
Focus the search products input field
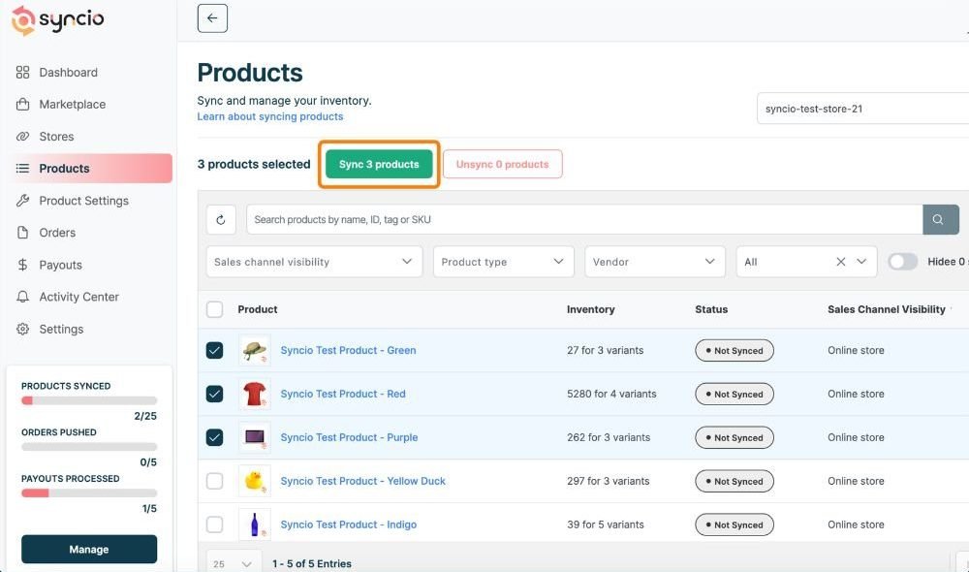[x=584, y=219]
